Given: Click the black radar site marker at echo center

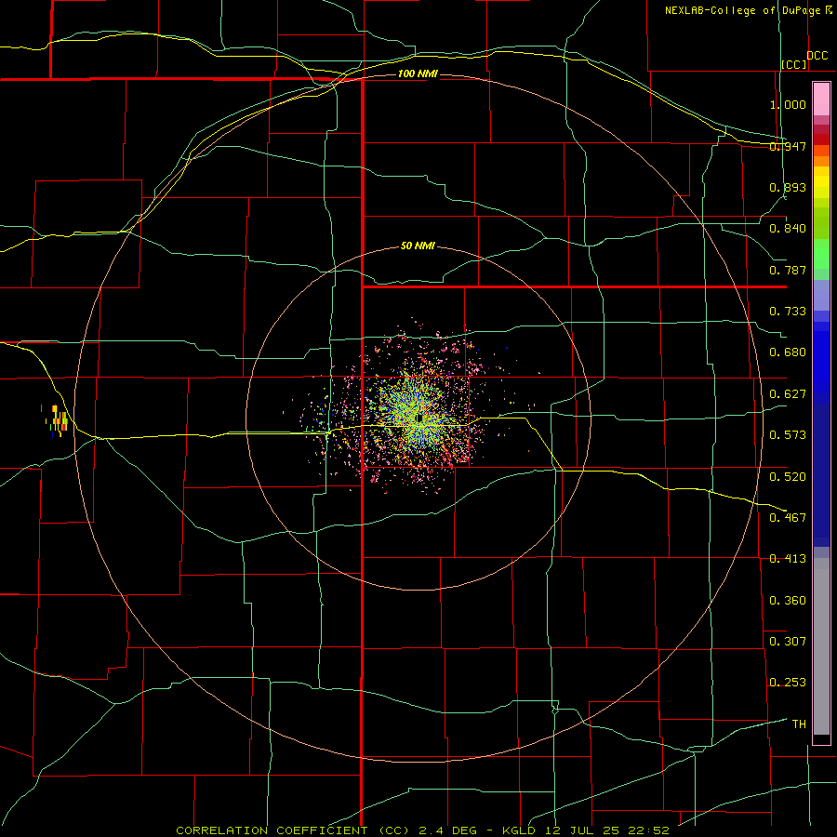Looking at the screenshot, I should (x=419, y=418).
